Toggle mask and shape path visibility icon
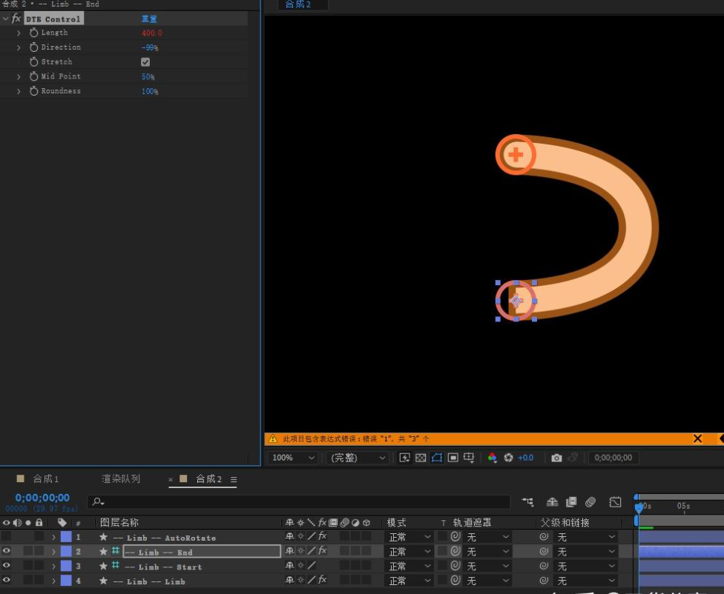The image size is (724, 594). click(437, 458)
